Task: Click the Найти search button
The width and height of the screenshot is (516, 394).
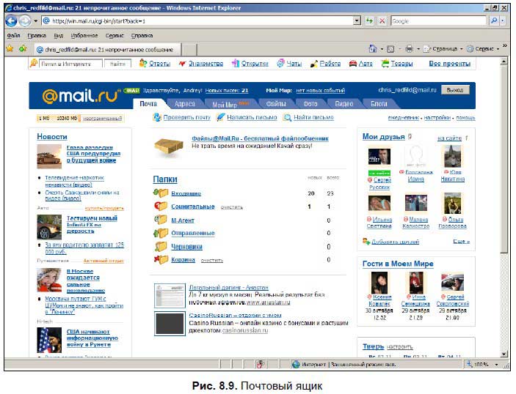Action: (117, 64)
